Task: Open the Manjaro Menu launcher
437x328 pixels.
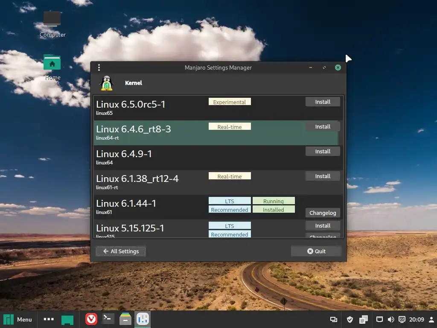Action: tap(17, 319)
